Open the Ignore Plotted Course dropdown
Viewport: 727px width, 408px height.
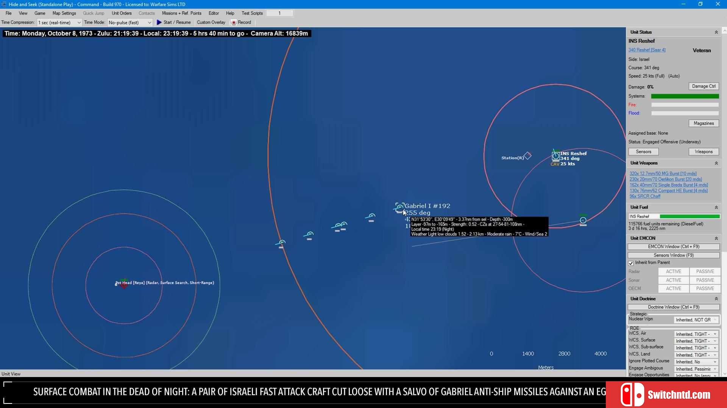[x=696, y=362]
